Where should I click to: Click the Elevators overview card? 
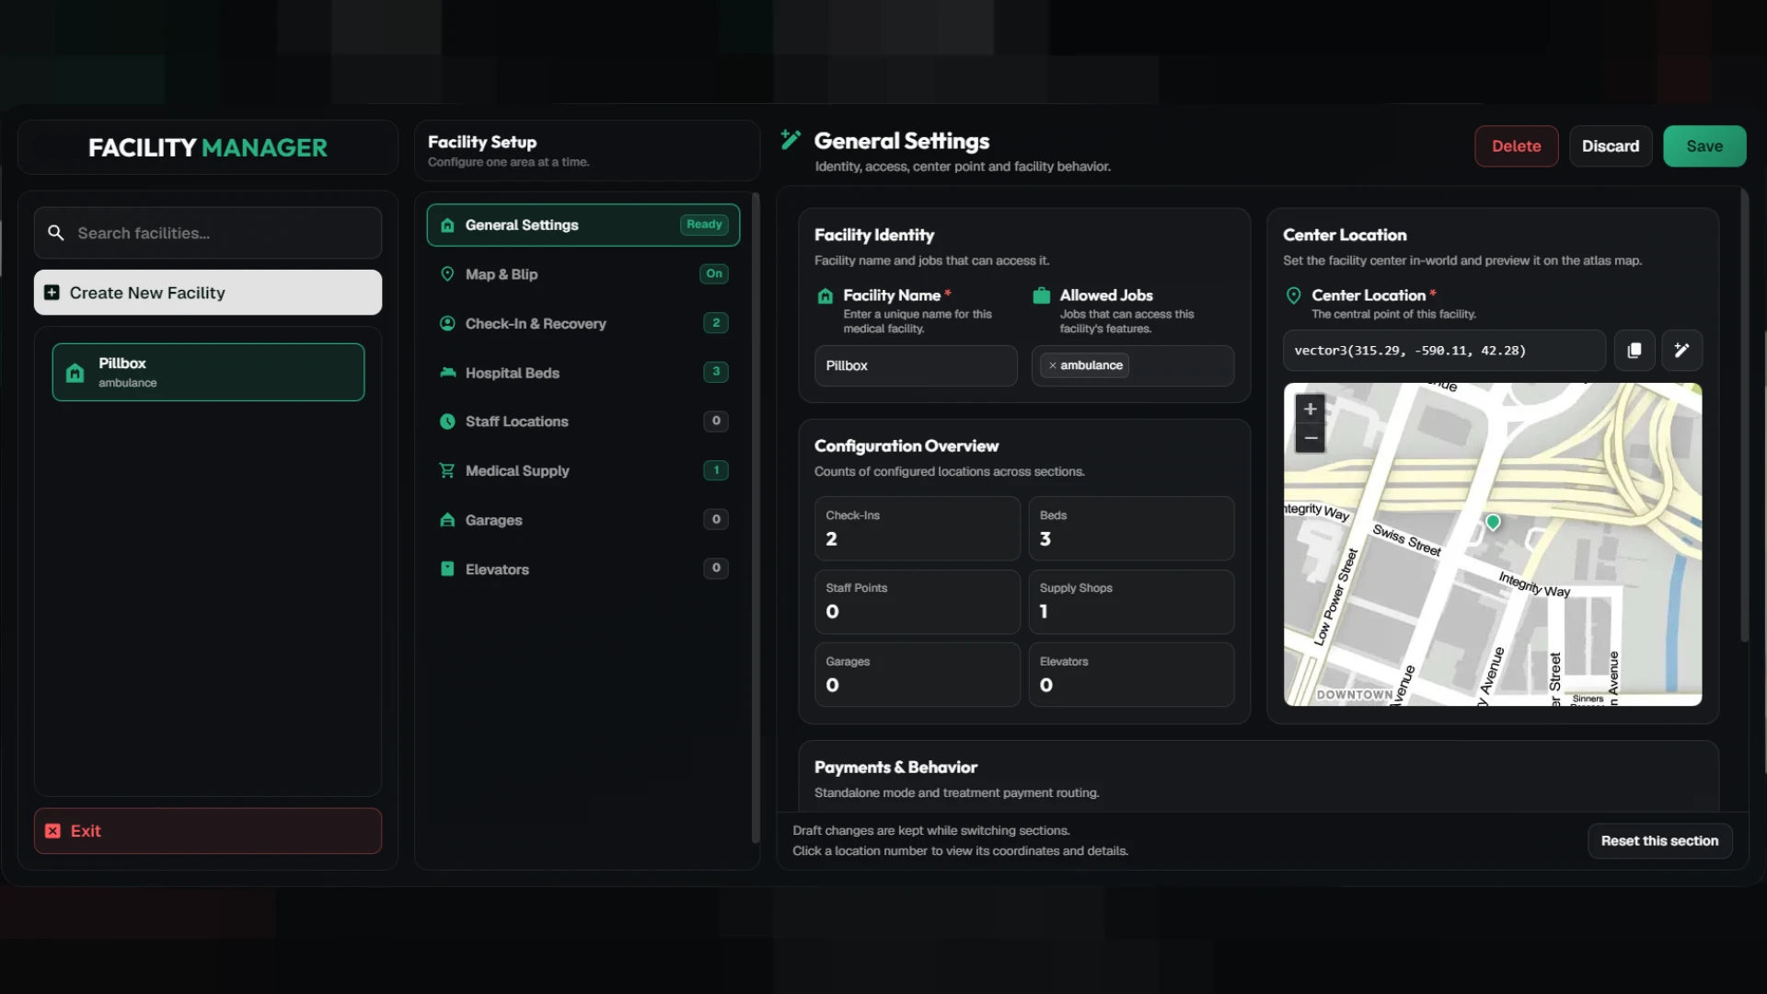[1131, 676]
